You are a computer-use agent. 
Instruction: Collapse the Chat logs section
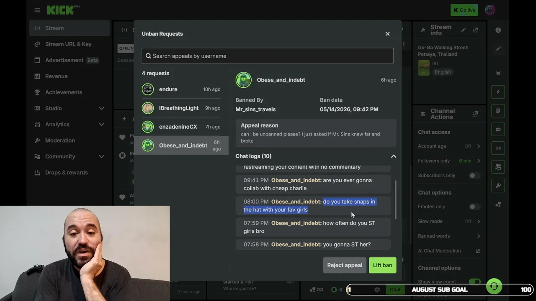tap(393, 156)
